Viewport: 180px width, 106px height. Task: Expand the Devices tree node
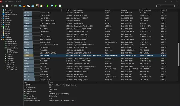1,29
